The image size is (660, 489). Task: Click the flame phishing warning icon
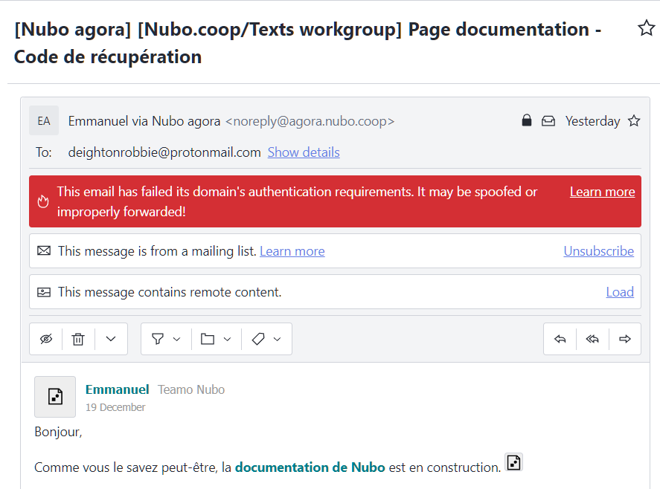click(43, 201)
